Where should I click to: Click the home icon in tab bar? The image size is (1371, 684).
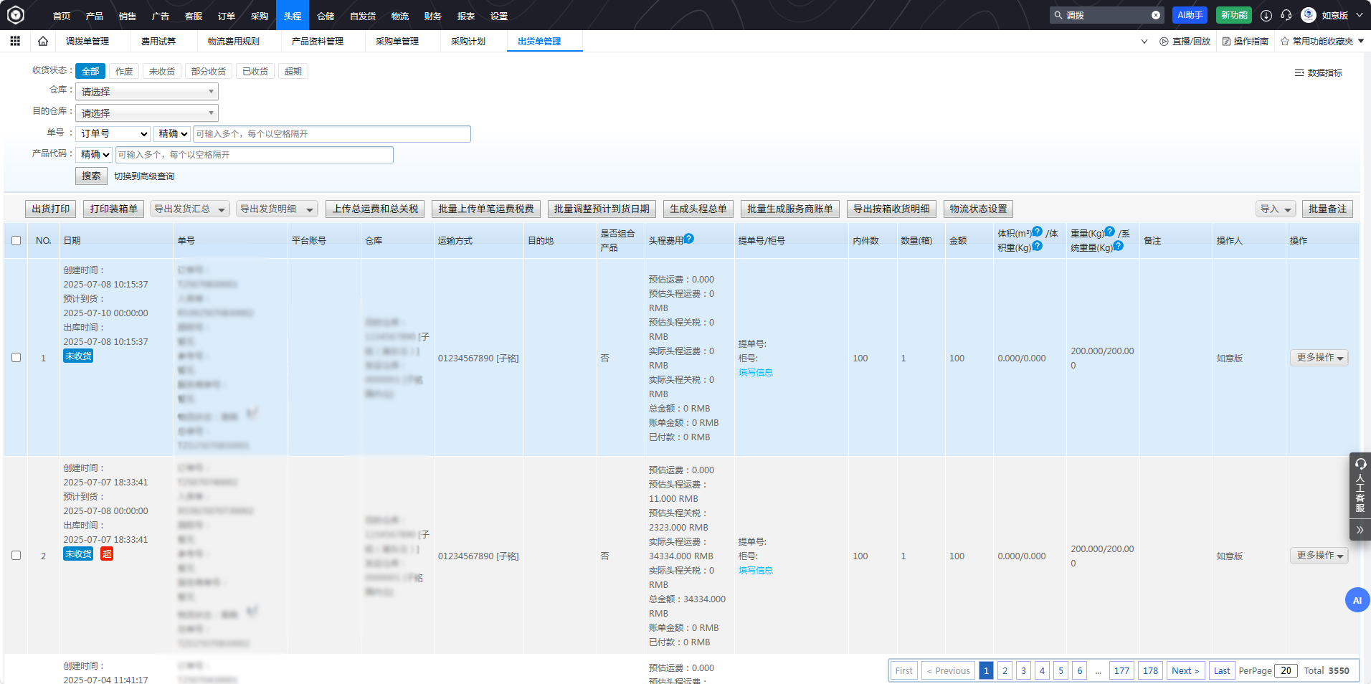click(42, 41)
